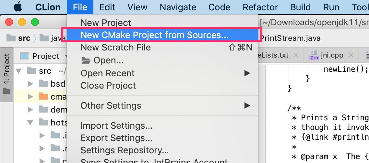The width and height of the screenshot is (369, 163).
Task: Click the orange cmake folder icon
Action: pyautogui.click(x=43, y=96)
